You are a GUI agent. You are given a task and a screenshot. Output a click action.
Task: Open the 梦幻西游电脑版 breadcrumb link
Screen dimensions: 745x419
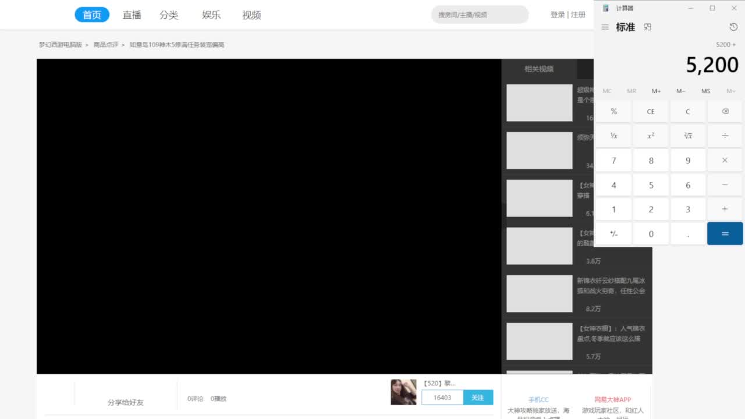pyautogui.click(x=61, y=44)
